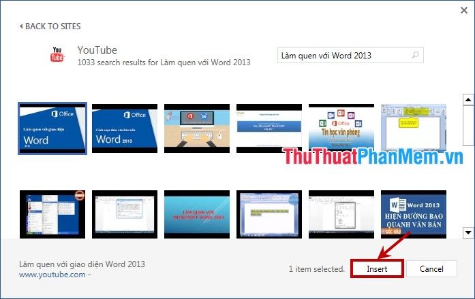Select the 'Làm quen với giao diện Word' thumbnail

point(52,128)
